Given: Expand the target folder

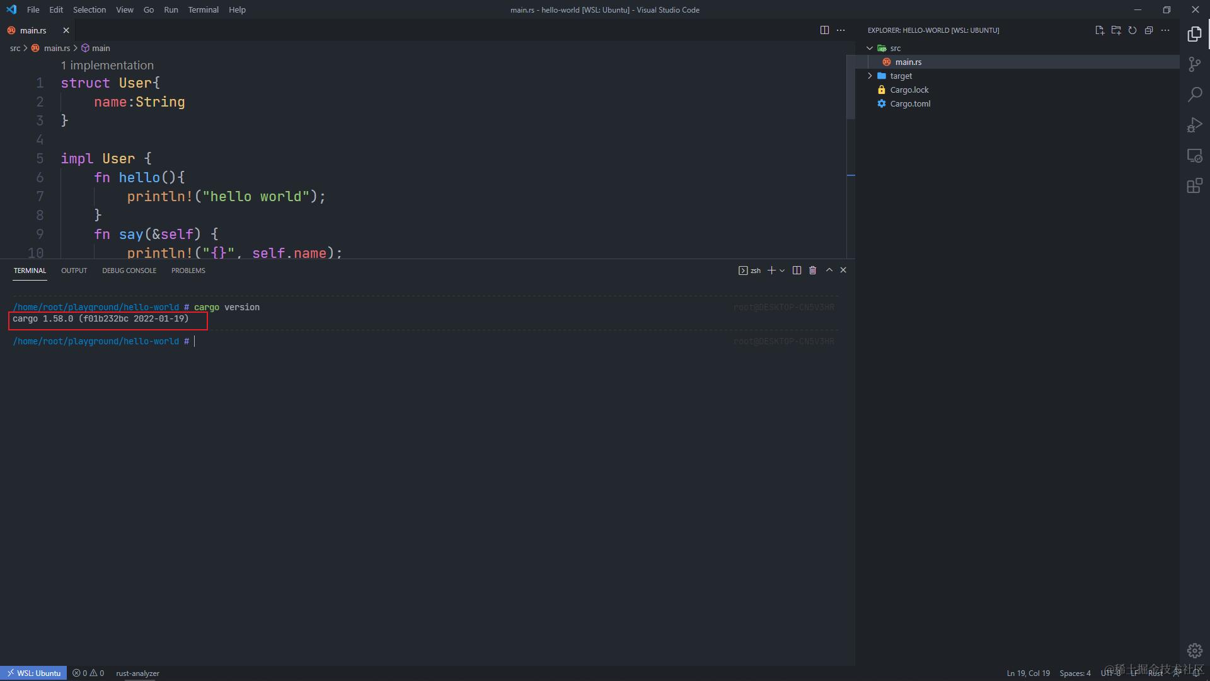Looking at the screenshot, I should coord(901,76).
